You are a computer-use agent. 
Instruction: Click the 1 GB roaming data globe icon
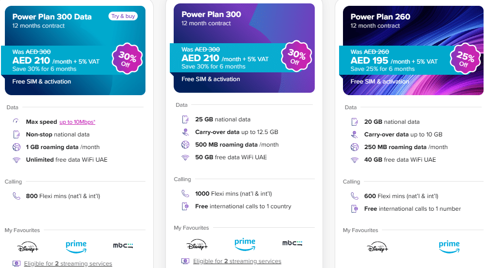tap(16, 147)
